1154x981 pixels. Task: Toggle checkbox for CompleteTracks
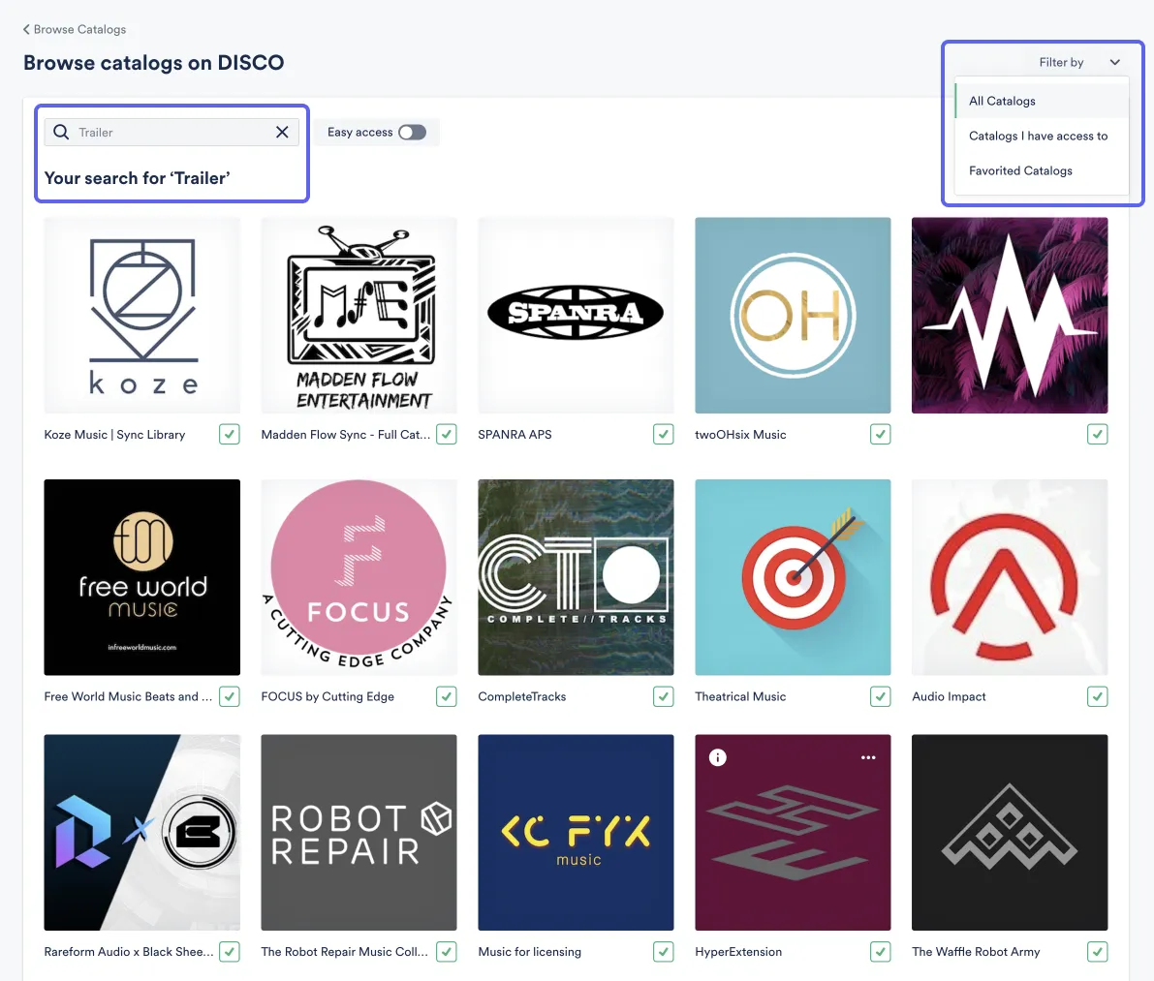[x=663, y=696]
